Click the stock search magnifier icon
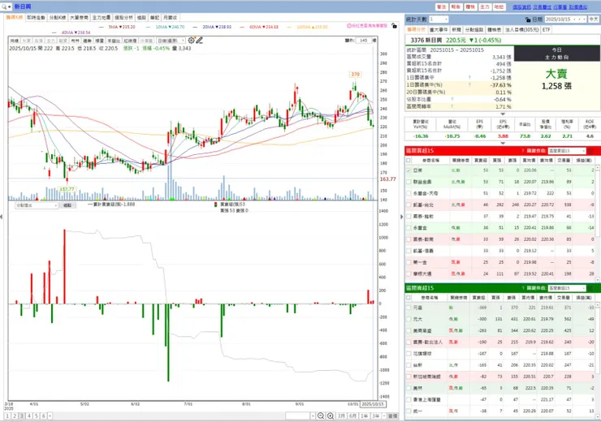 point(4,6)
